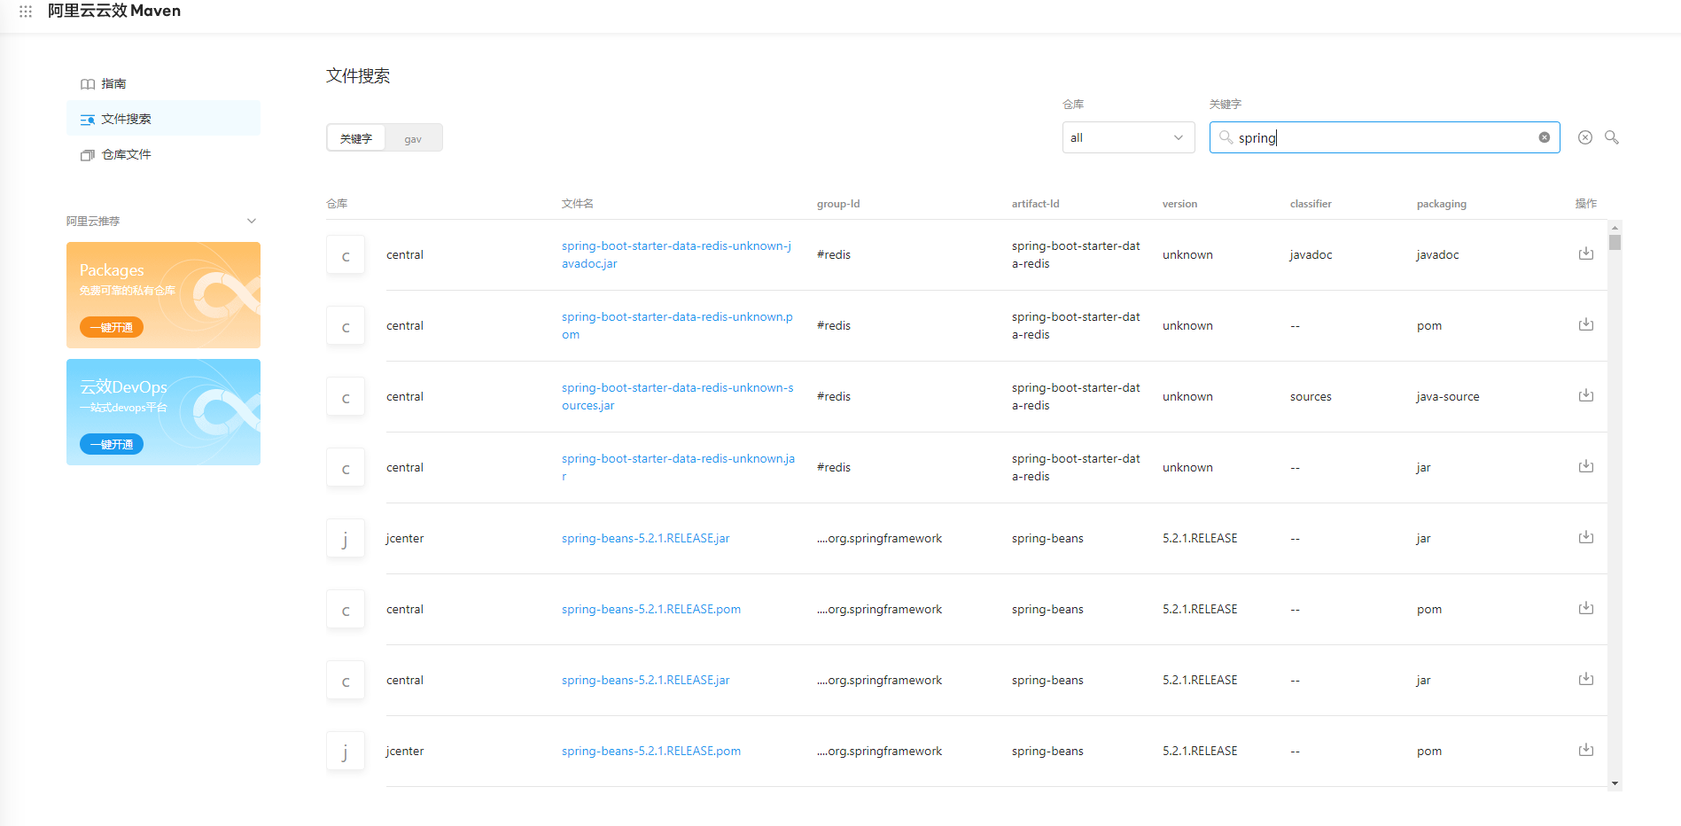The width and height of the screenshot is (1681, 826).
Task: Click the version column header
Action: 1179,204
